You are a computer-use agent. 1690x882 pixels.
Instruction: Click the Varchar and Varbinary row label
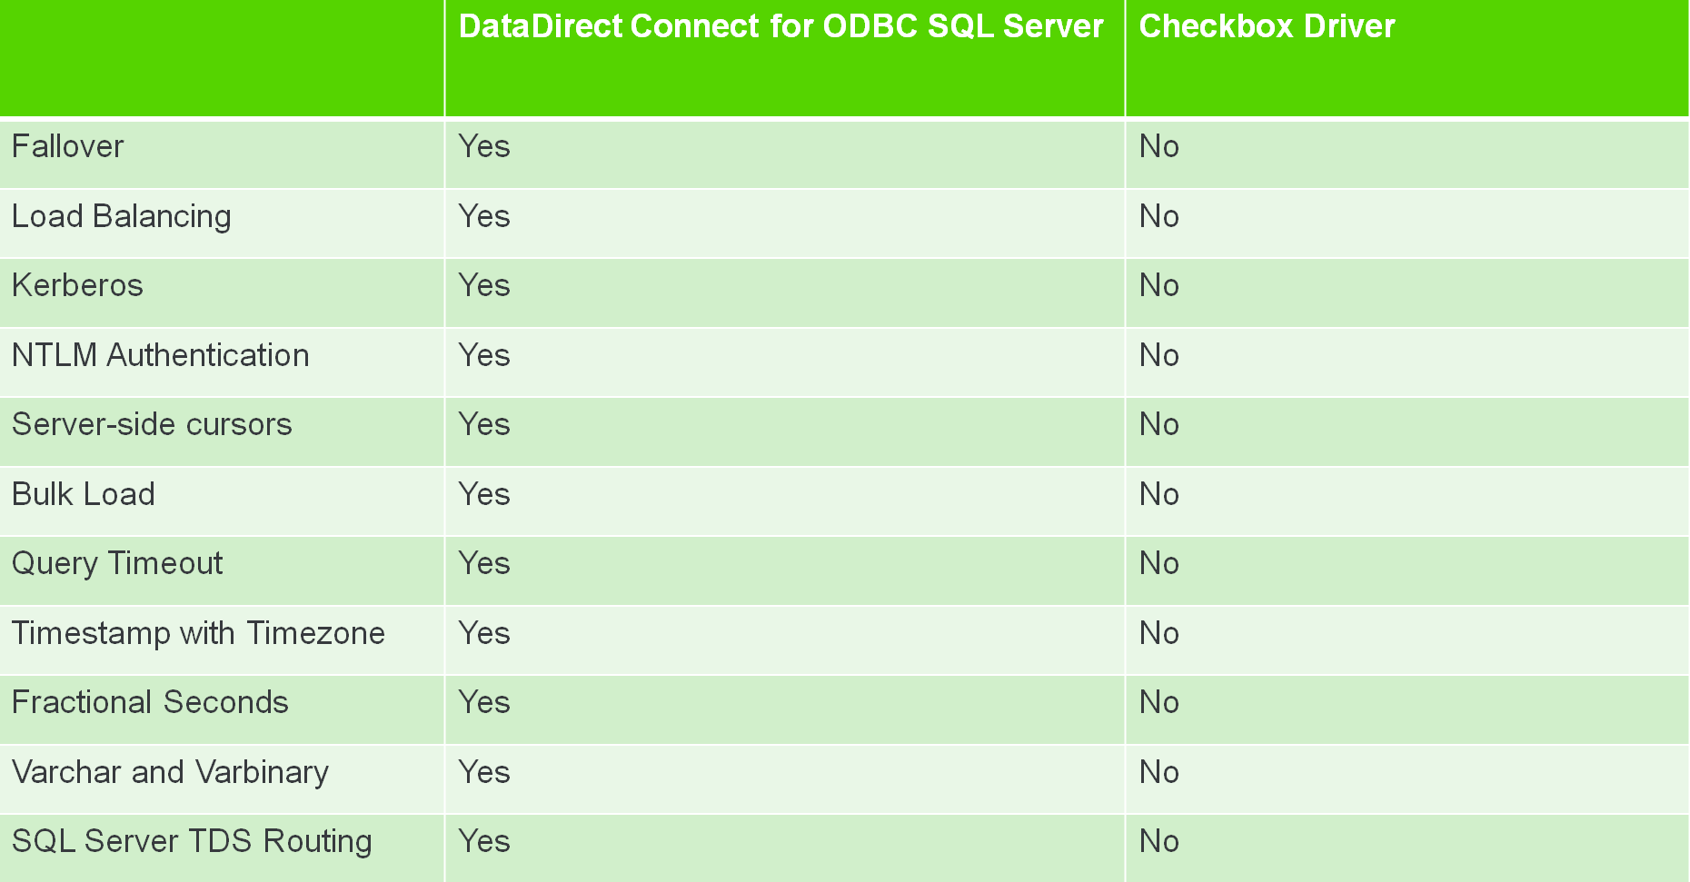coord(170,772)
